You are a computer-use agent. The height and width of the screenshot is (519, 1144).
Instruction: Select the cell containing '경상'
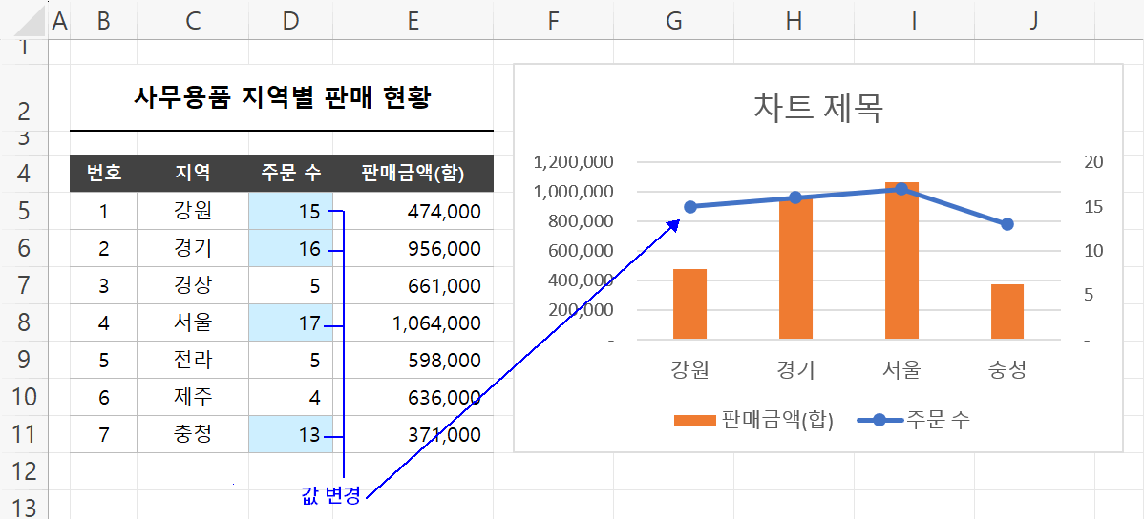point(193,286)
